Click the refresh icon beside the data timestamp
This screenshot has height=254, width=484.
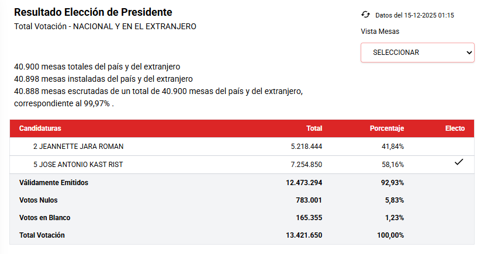coord(366,15)
